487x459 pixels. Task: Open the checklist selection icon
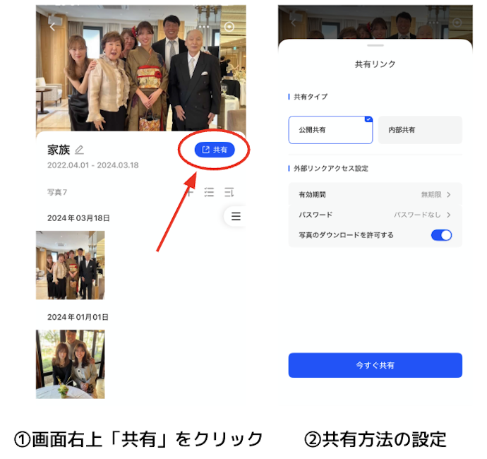pos(209,192)
